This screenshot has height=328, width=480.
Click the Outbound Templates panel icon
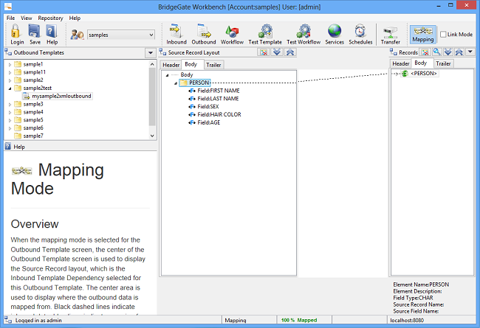pos(8,52)
